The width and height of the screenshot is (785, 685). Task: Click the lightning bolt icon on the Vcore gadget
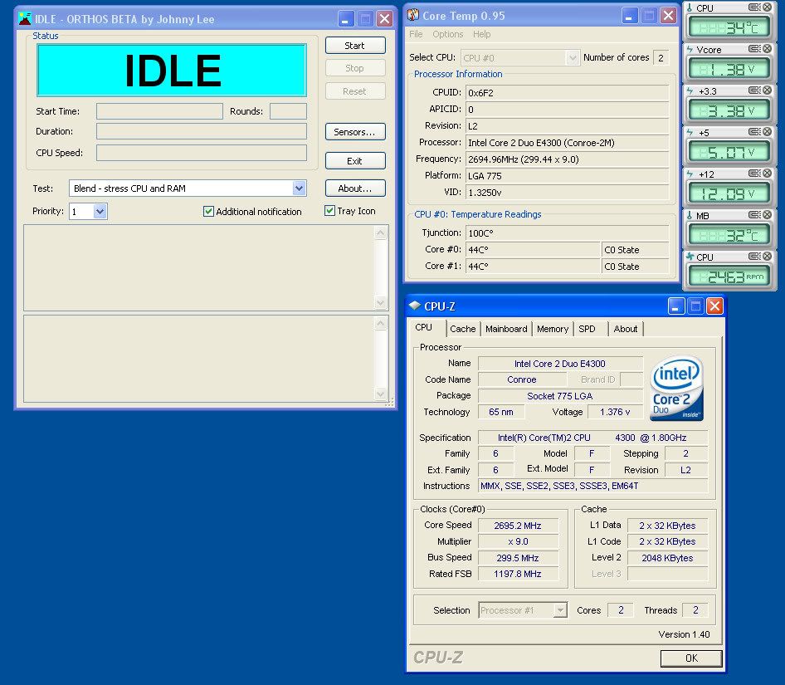click(690, 49)
